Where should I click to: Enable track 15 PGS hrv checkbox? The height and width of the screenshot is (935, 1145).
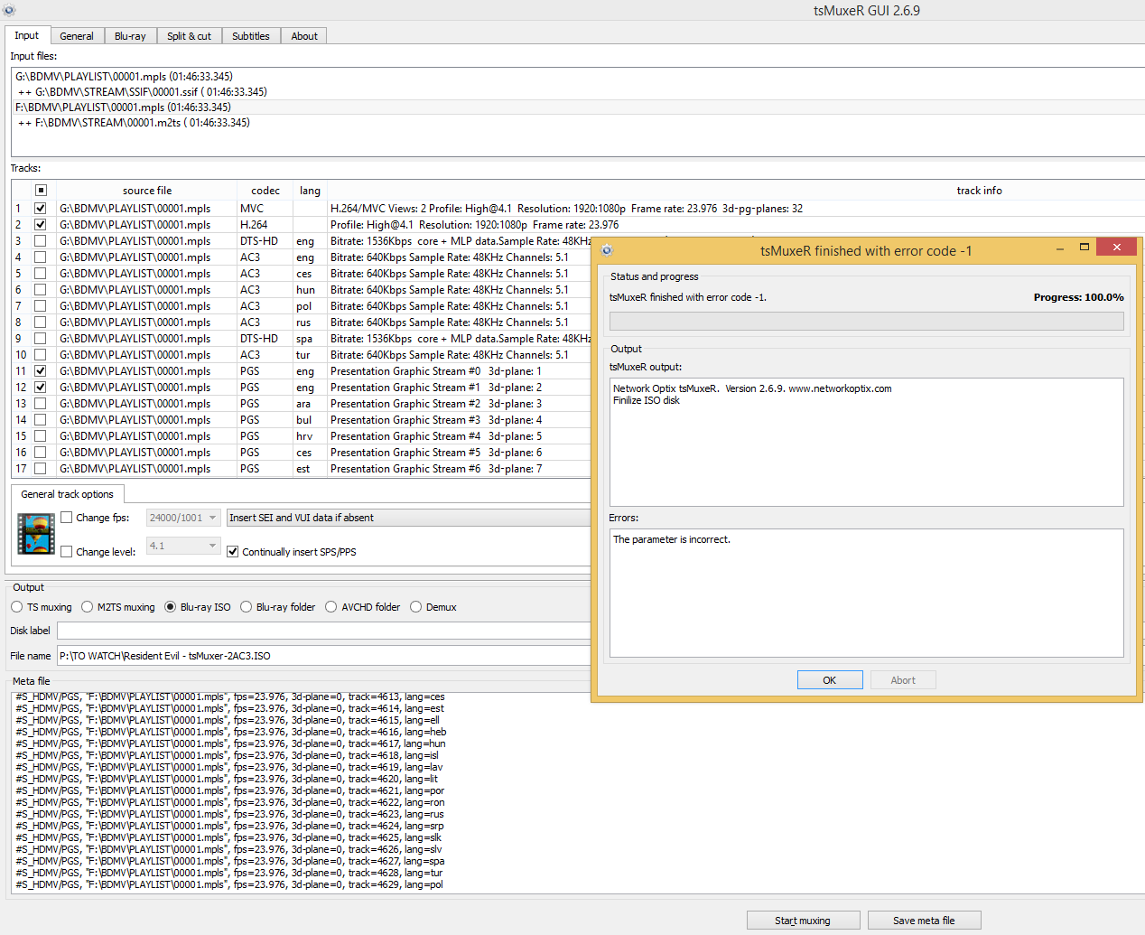coord(41,435)
